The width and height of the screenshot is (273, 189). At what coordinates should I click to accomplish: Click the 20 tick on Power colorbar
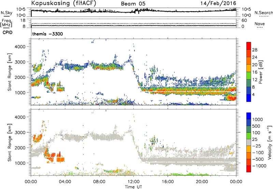[x=255, y=65]
